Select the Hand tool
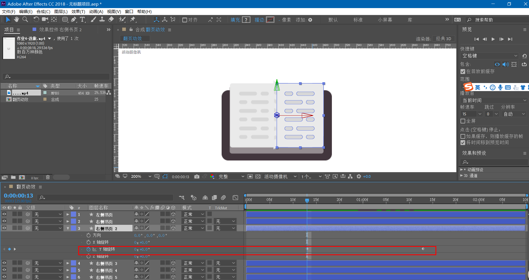529x280 pixels. click(16, 20)
